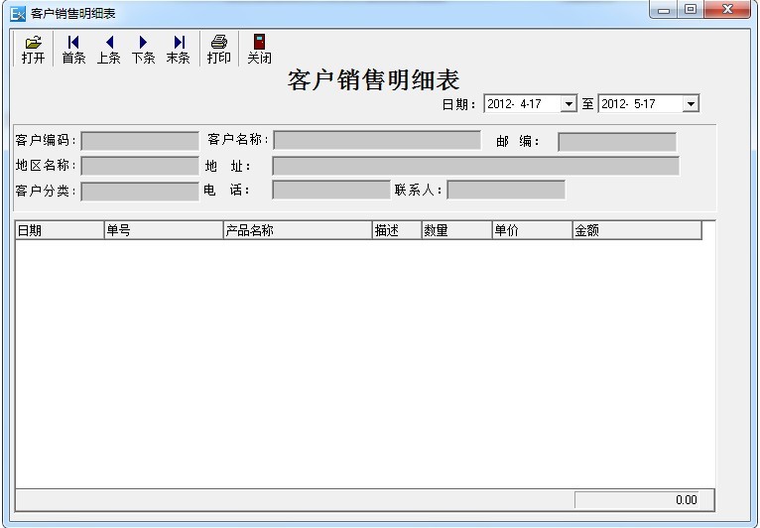Click the 客户分类 input field
The image size is (760, 528).
[140, 191]
